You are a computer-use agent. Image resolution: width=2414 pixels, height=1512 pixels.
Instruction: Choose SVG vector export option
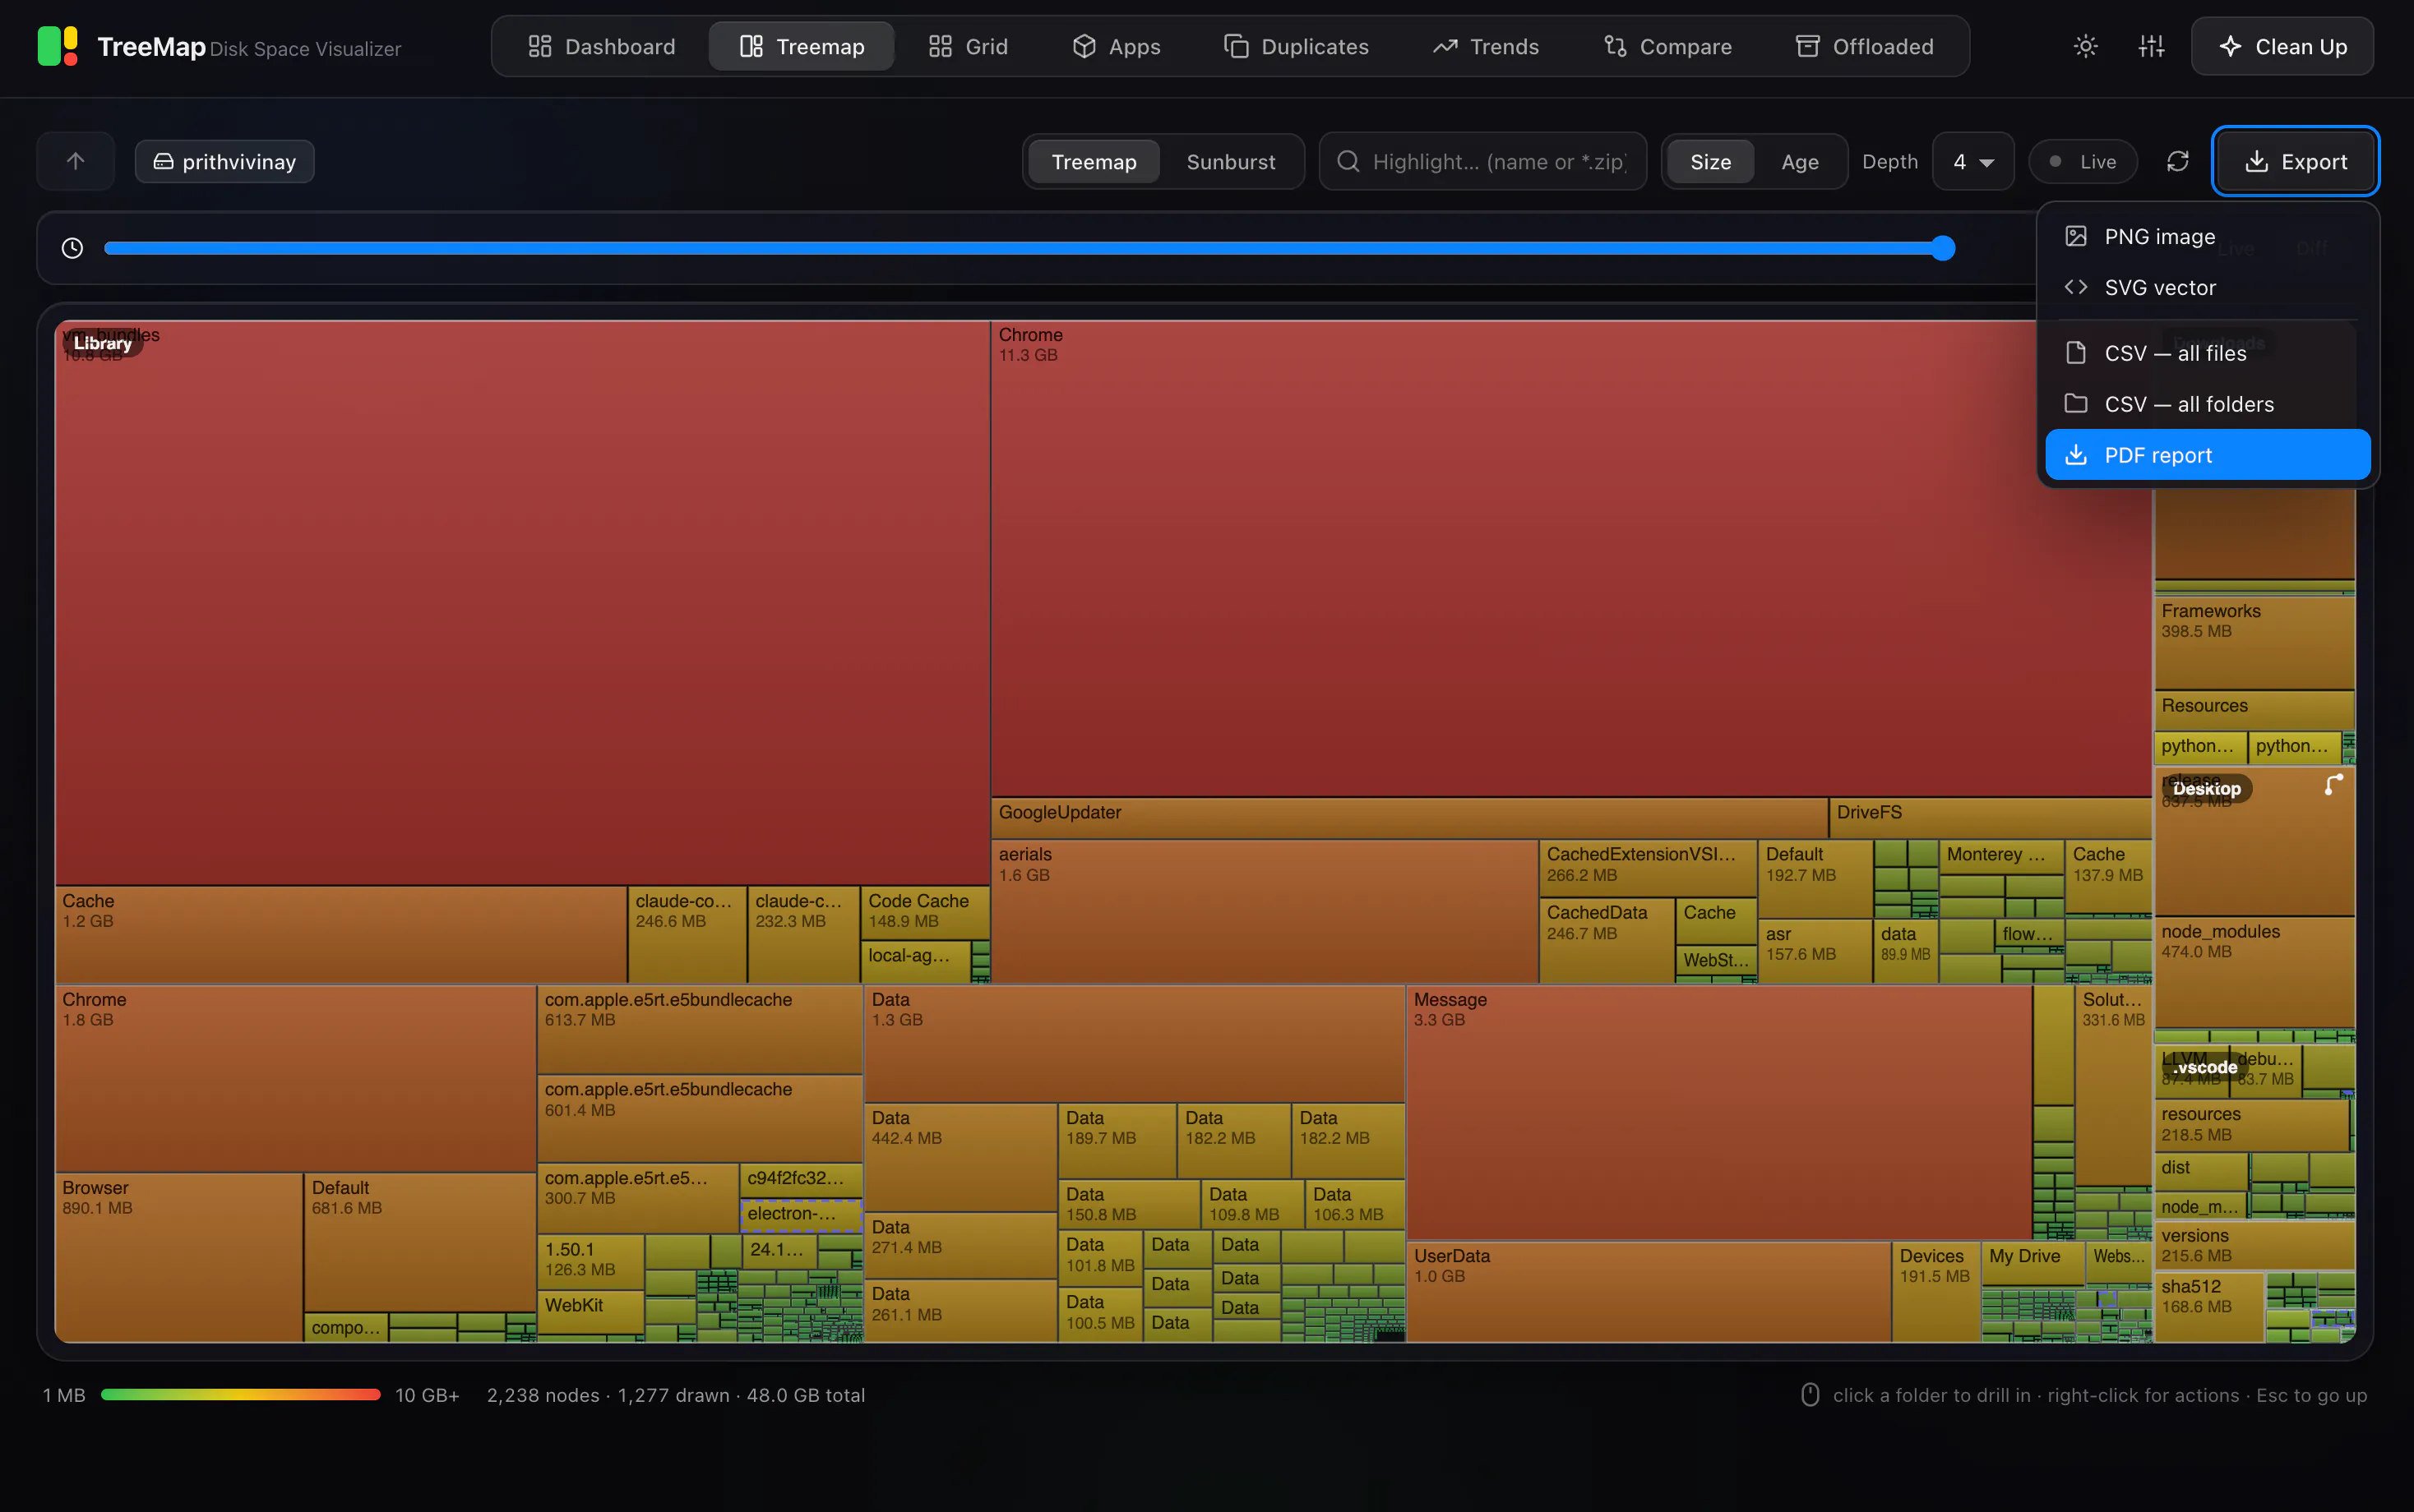tap(2207, 287)
